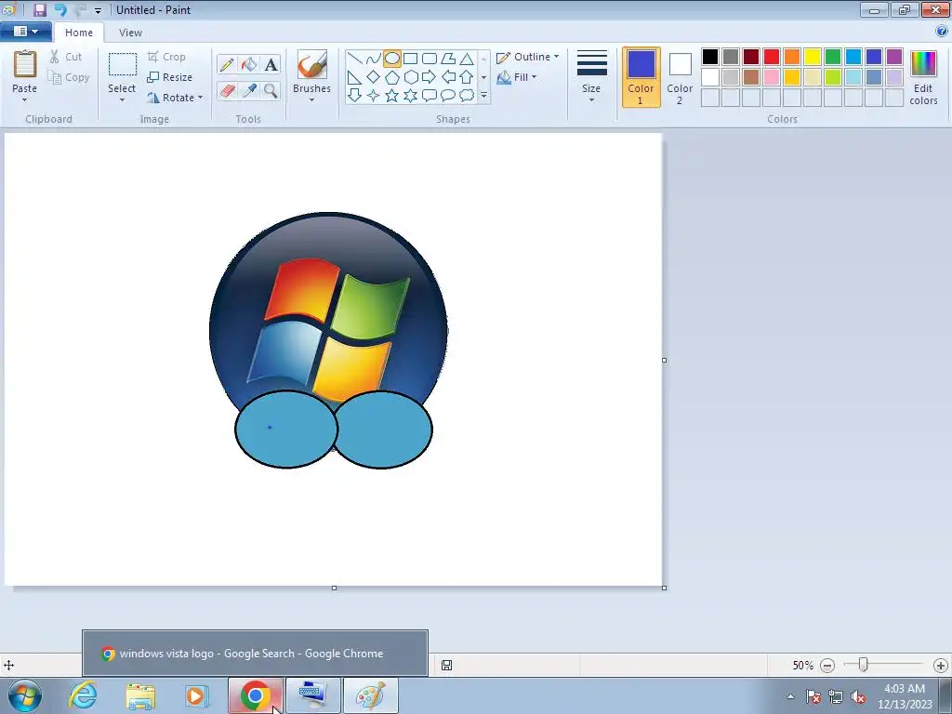Open the Rotate dropdown
The width and height of the screenshot is (952, 714).
point(174,97)
